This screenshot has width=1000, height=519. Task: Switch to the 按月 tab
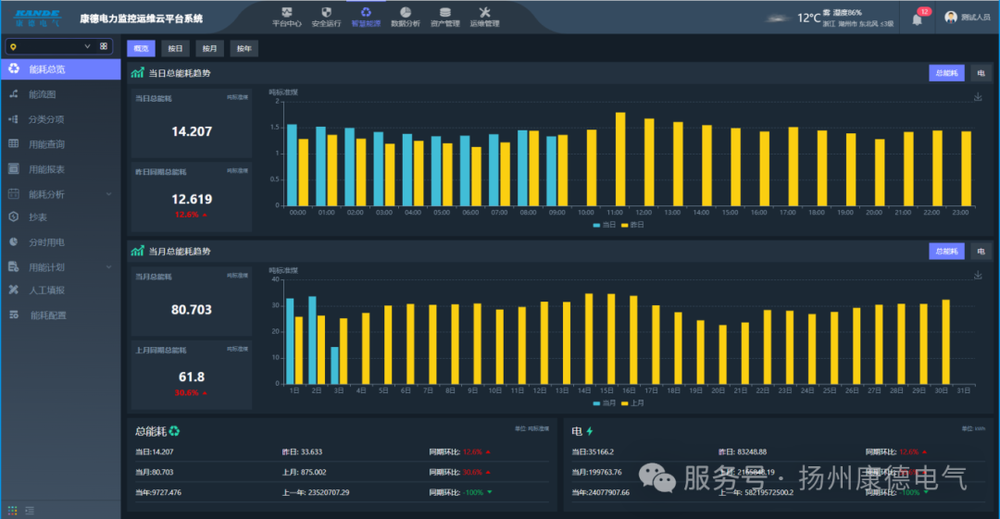coord(210,48)
